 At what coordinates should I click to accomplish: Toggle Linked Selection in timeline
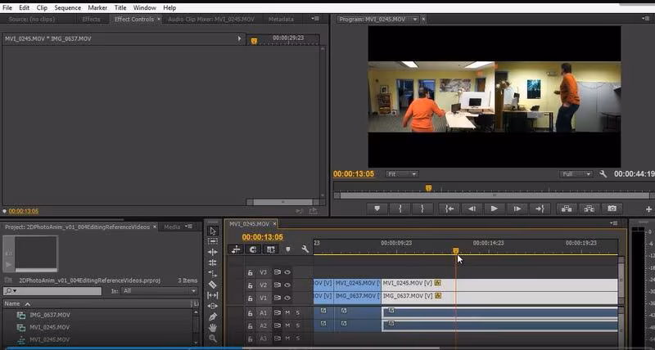point(271,249)
